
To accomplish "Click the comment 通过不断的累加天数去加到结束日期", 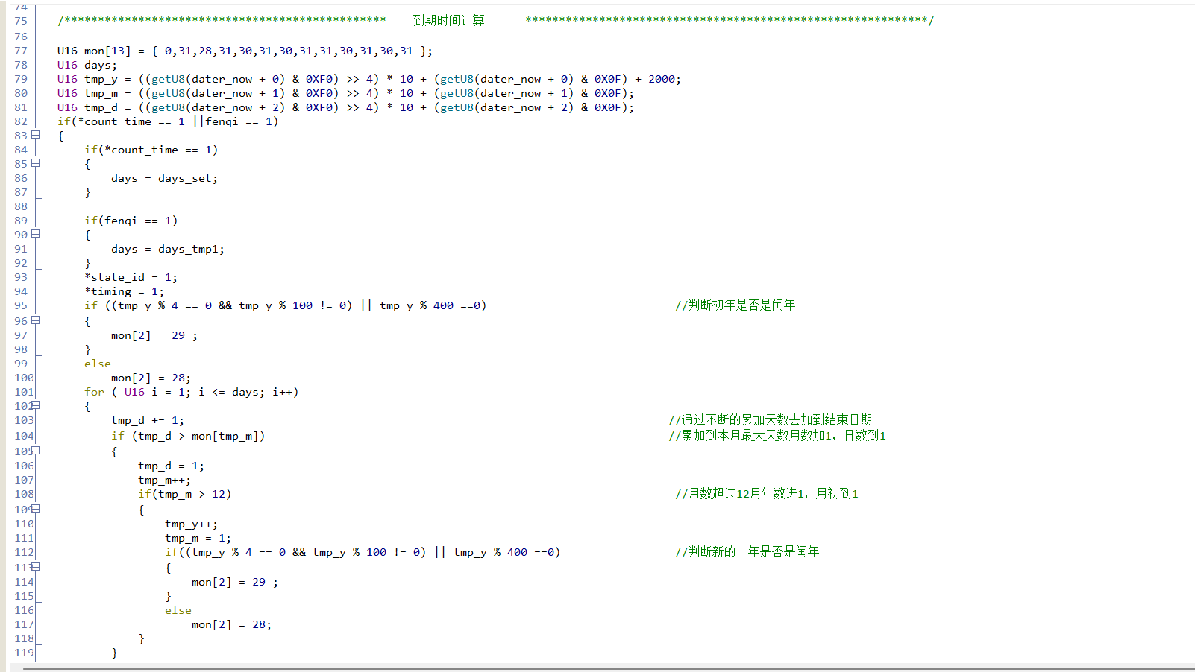I will pos(771,419).
